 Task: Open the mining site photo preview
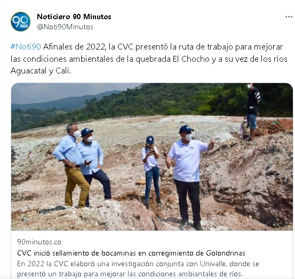(x=152, y=157)
